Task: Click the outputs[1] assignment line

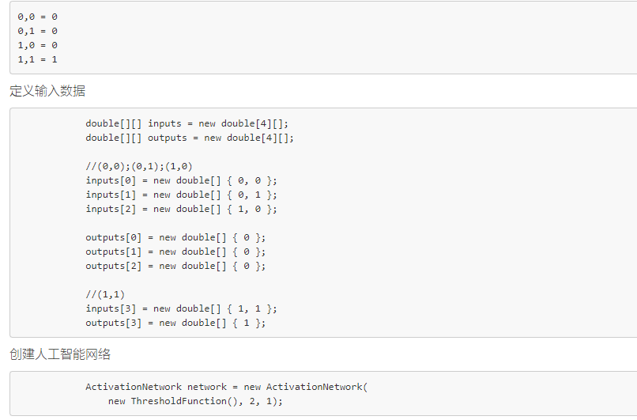Action: point(175,252)
